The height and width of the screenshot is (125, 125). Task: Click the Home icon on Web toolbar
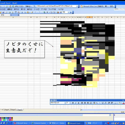pyautogui.click(x=10, y=6)
